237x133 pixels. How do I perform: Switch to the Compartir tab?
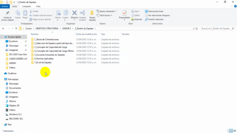tap(26, 6)
